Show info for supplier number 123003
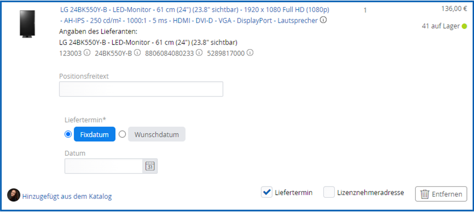The image size is (474, 212). click(87, 53)
